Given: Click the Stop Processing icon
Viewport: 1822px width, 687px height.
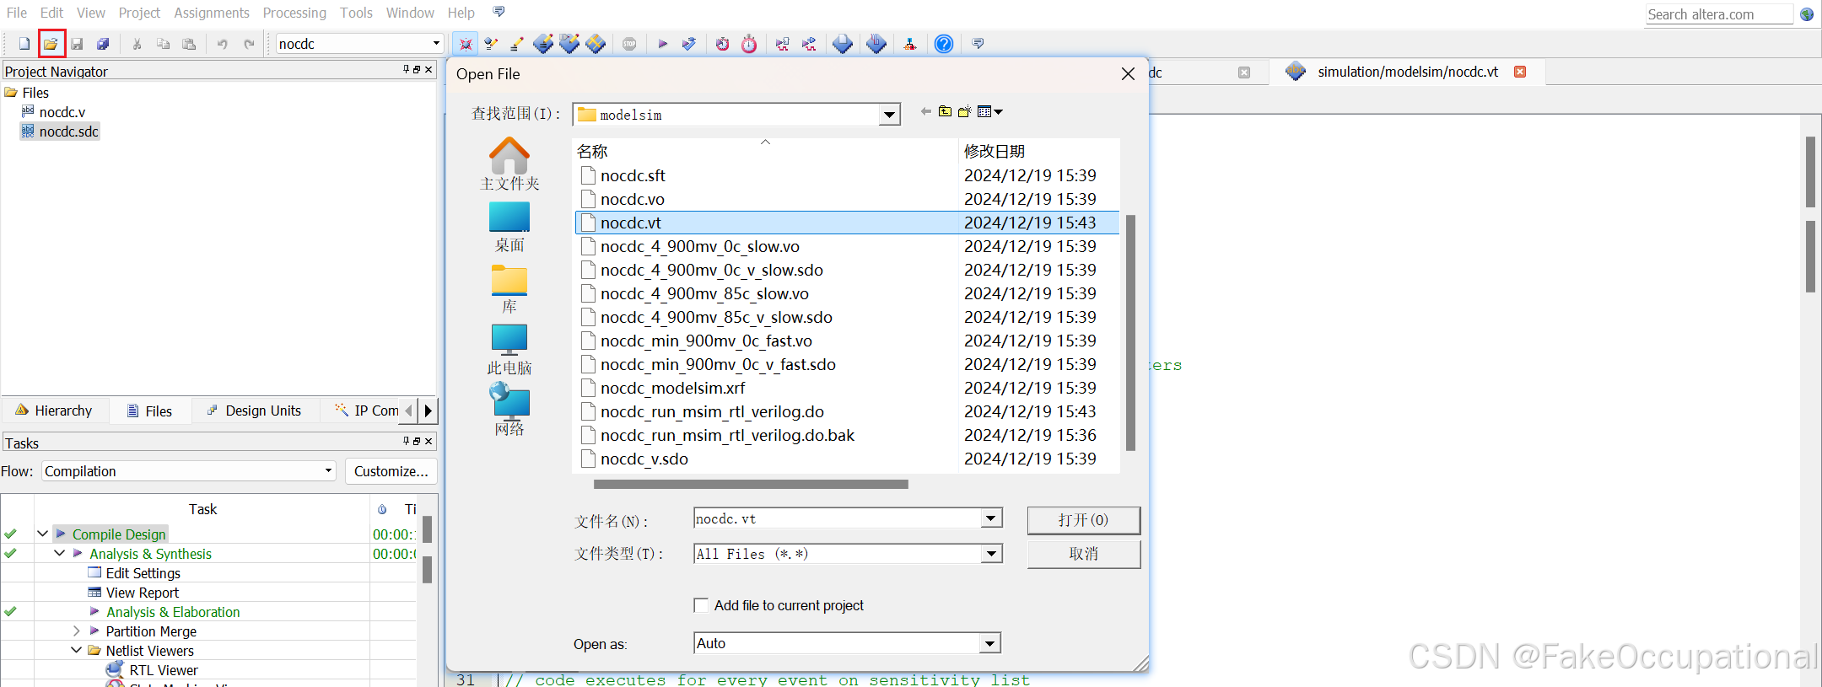Looking at the screenshot, I should pos(629,44).
